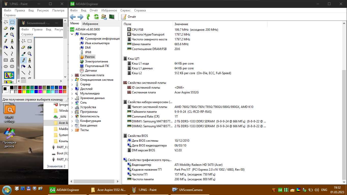Viewport: 347px width, 195px height.
Task: Pick the Line tool in Paint
Action: coord(6,54)
